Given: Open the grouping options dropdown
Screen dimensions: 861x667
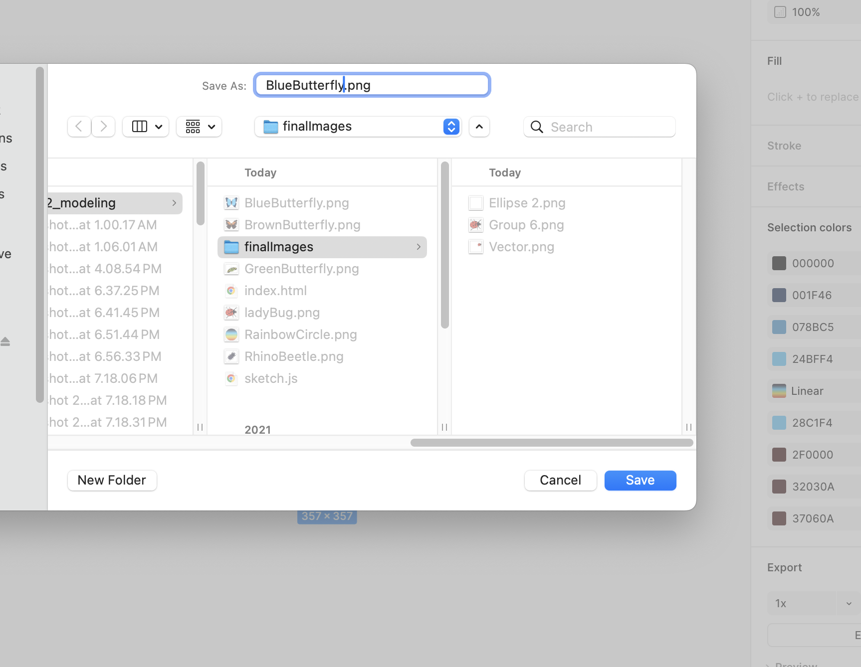Looking at the screenshot, I should 199,127.
